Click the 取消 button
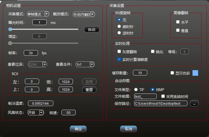The height and width of the screenshot is (137, 209). click(x=129, y=129)
